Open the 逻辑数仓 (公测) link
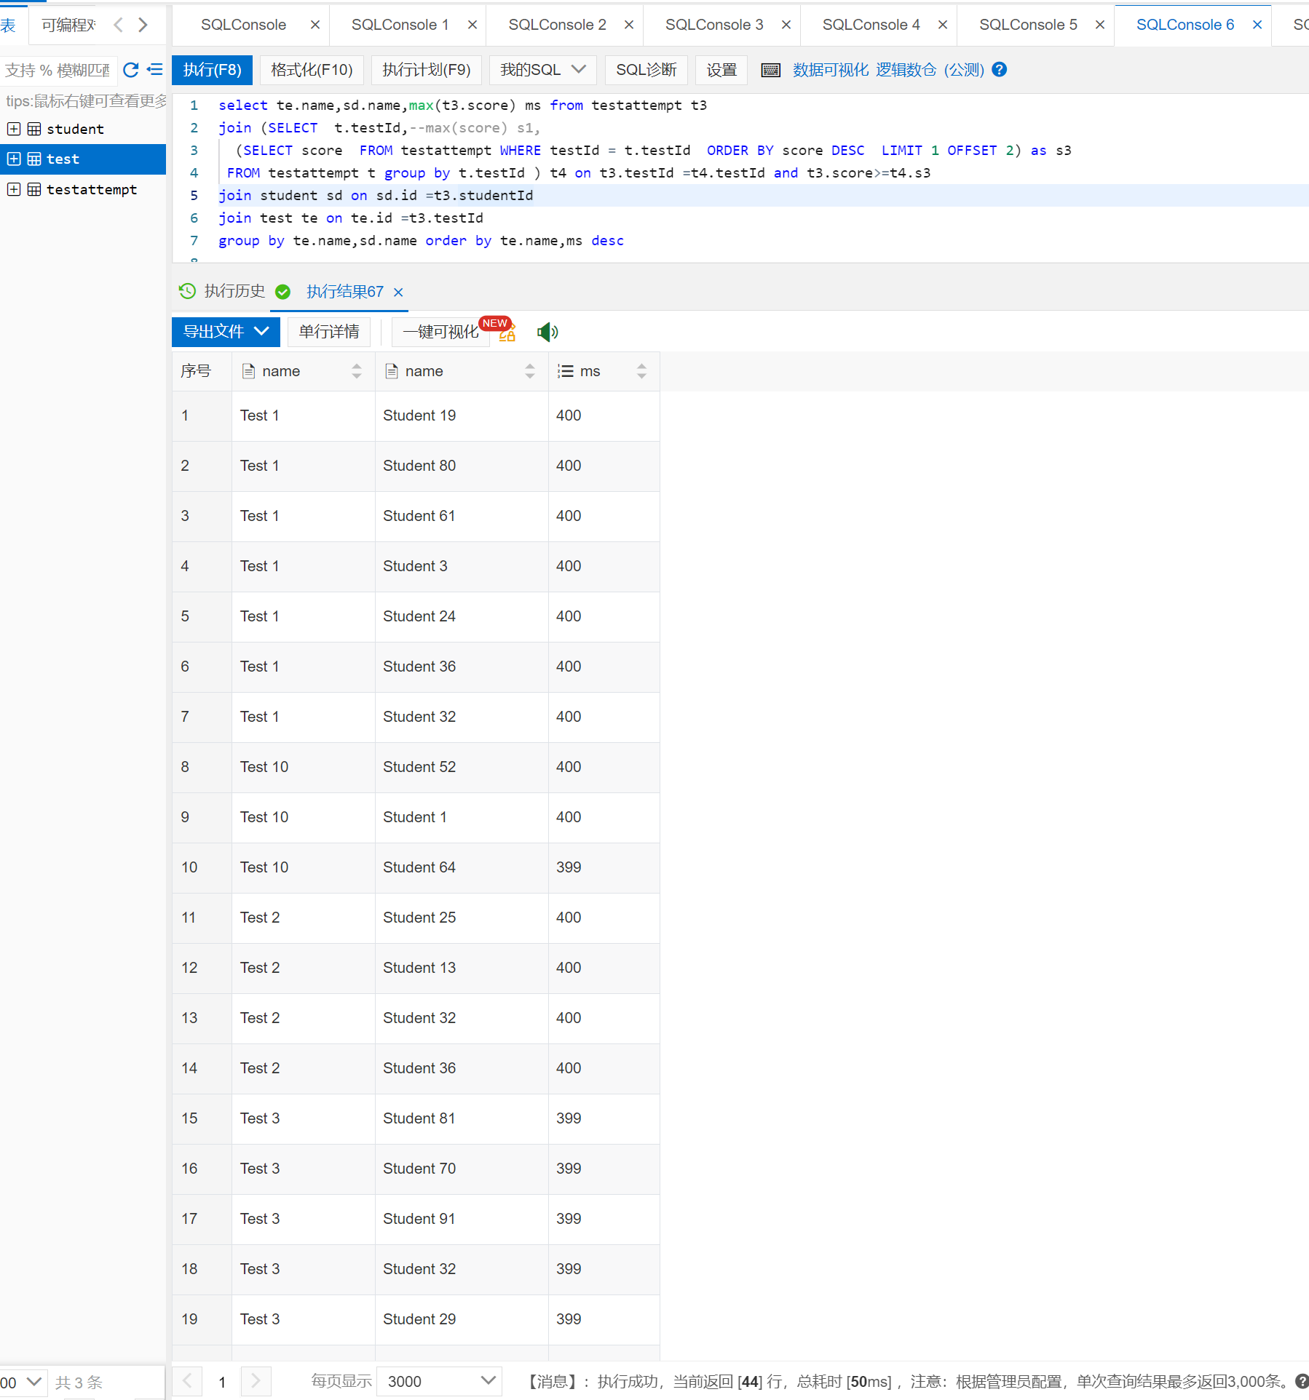This screenshot has height=1400, width=1309. tap(930, 70)
